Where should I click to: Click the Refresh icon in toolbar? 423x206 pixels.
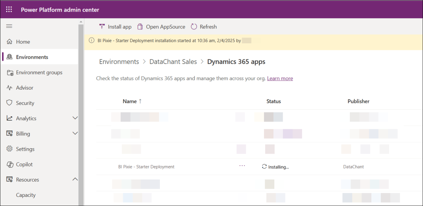point(194,26)
